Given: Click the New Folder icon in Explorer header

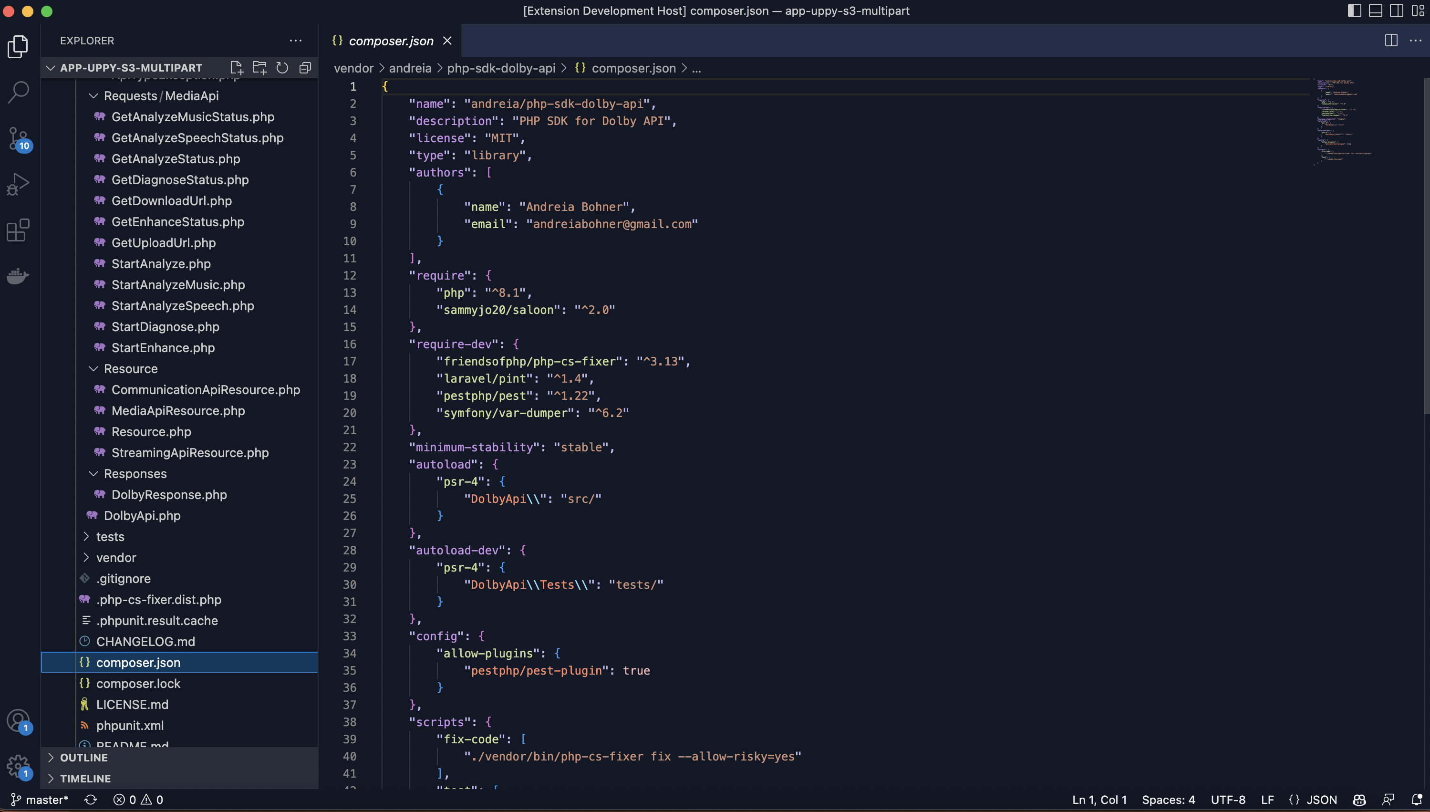Looking at the screenshot, I should pyautogui.click(x=259, y=68).
